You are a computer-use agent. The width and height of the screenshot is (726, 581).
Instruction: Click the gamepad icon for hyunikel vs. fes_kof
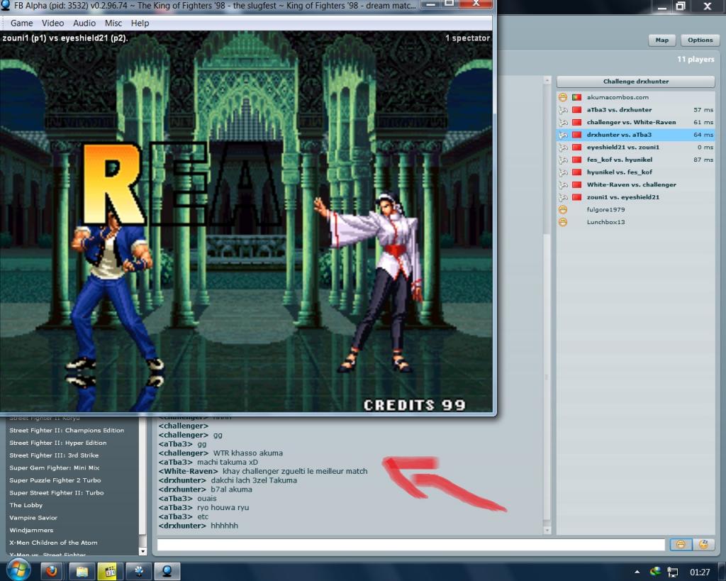(562, 172)
